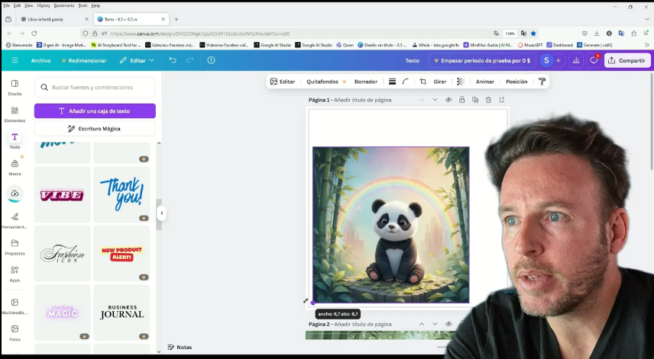Open the Elementos panel
Screen dimensions: 654x359
(15, 114)
